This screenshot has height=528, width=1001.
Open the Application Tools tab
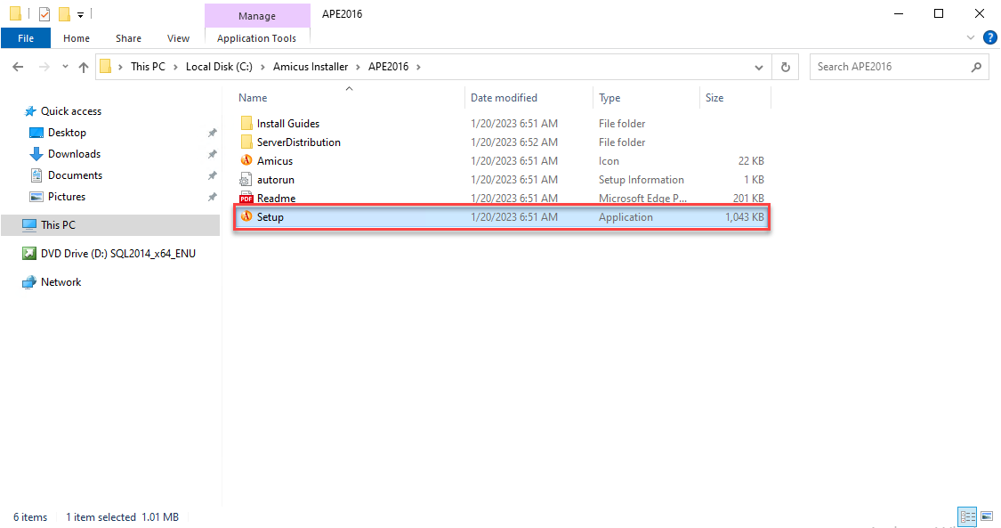tap(256, 38)
